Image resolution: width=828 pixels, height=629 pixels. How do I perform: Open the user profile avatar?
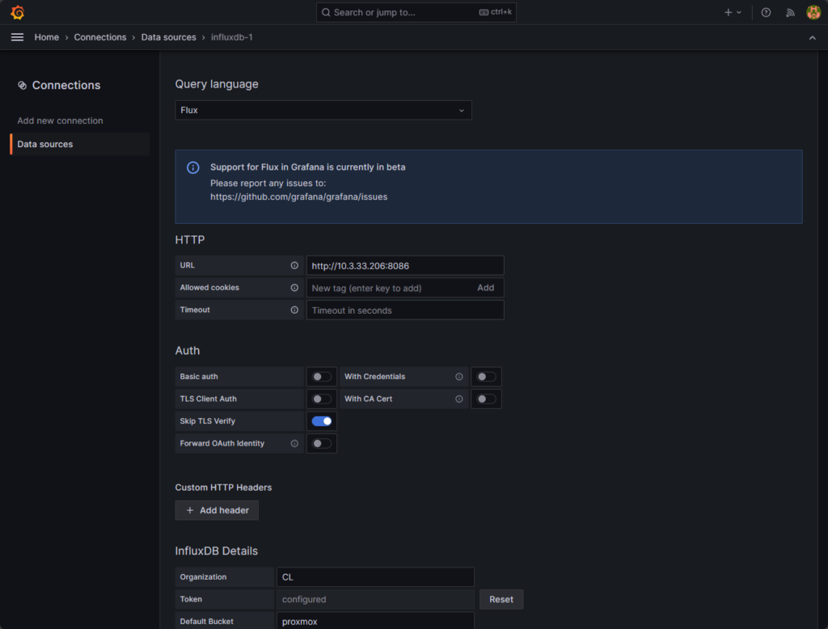click(x=813, y=12)
